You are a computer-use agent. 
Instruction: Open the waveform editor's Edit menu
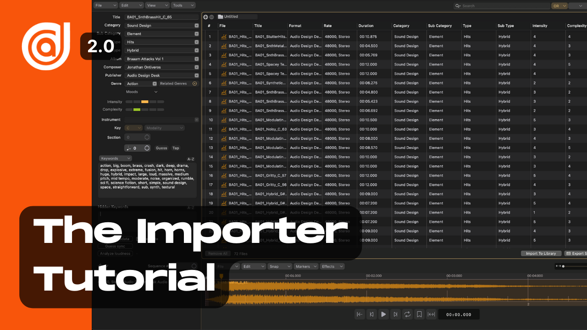[x=254, y=266]
